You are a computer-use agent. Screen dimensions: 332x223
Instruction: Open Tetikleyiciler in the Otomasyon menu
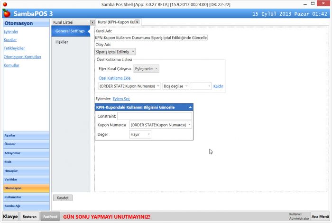pyautogui.click(x=14, y=48)
